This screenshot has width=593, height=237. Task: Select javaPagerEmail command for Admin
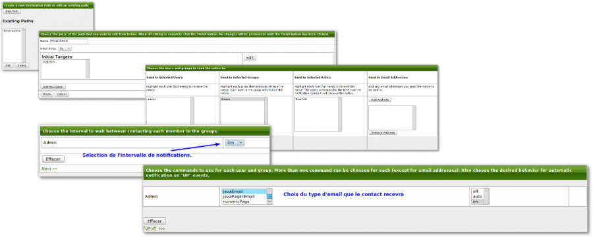(x=244, y=197)
